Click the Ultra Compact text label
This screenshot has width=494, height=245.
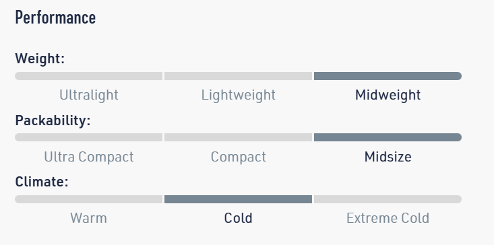point(89,157)
